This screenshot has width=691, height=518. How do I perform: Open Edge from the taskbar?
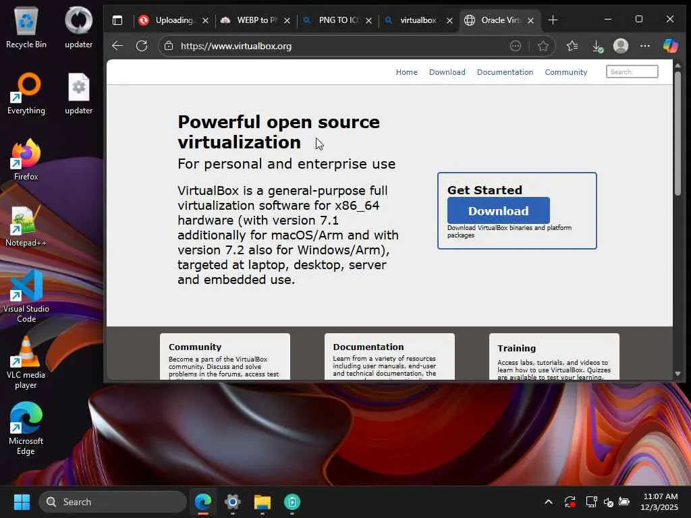pyautogui.click(x=203, y=502)
